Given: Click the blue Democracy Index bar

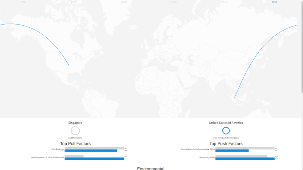Looking at the screenshot, I should coord(245,159).
